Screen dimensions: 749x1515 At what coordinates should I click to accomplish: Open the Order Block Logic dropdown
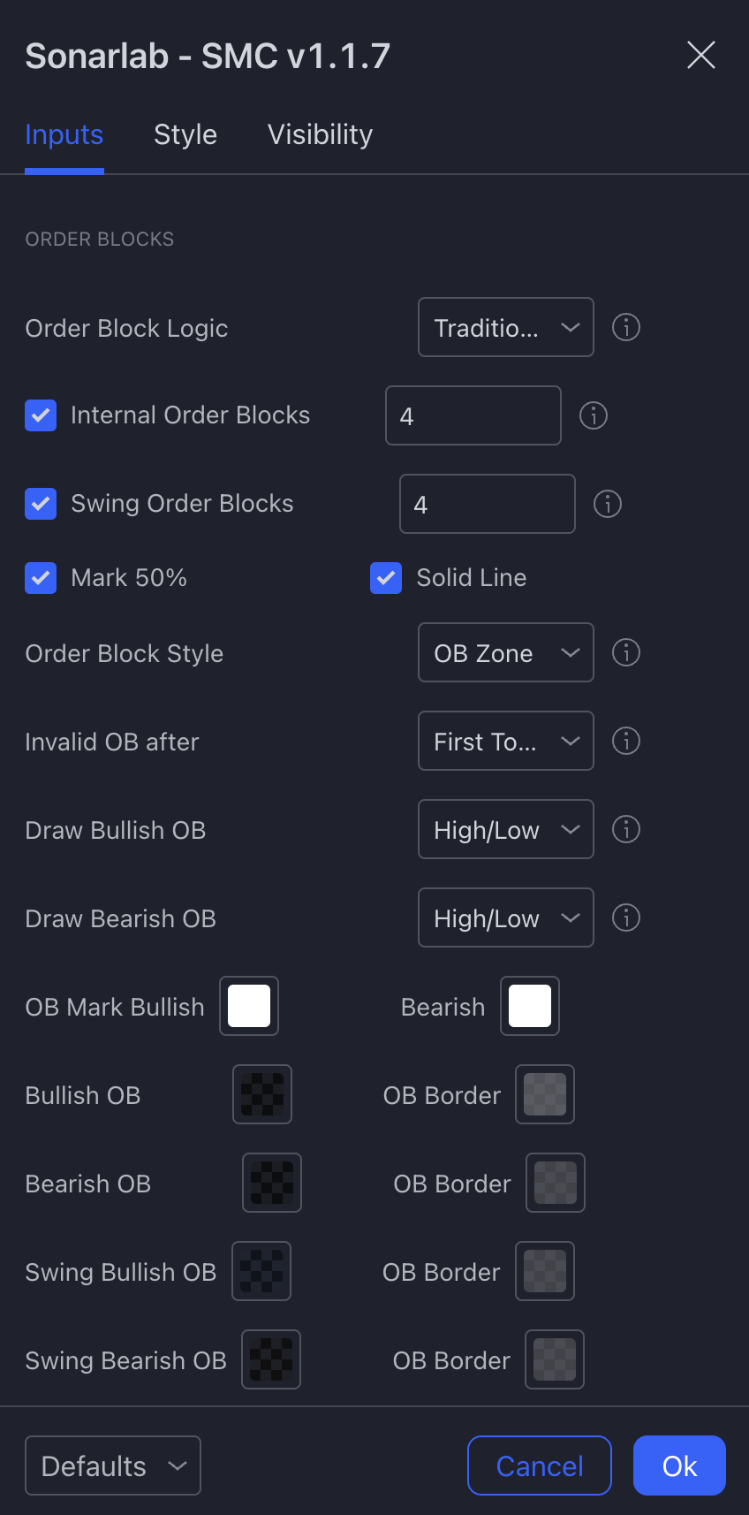[505, 327]
